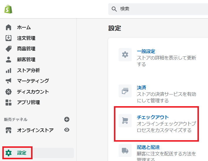This screenshot has height=161, width=208.
Task: Click the search magnifier icon
Action: (114, 9)
